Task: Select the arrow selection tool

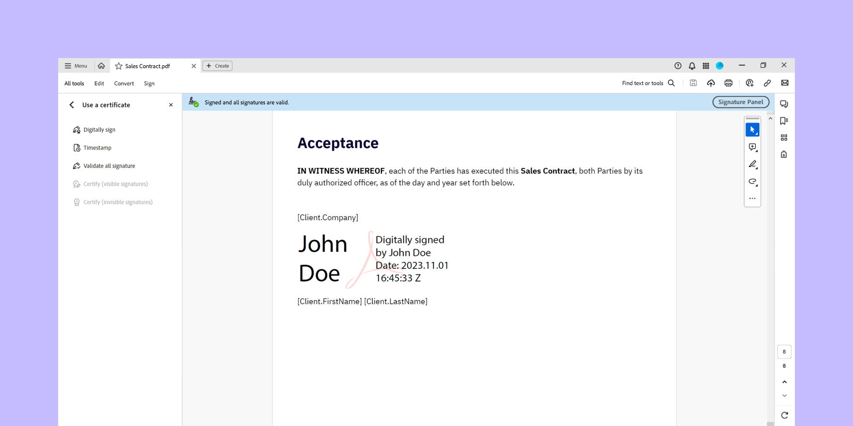Action: (x=753, y=130)
